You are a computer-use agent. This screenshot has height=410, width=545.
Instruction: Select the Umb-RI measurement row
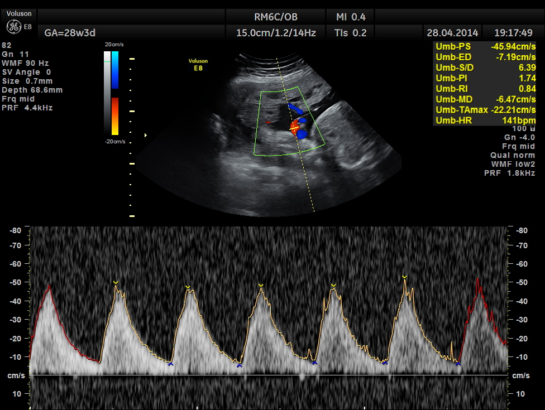[x=485, y=89]
